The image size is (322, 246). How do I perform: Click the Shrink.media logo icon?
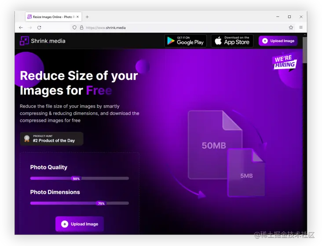(24, 41)
